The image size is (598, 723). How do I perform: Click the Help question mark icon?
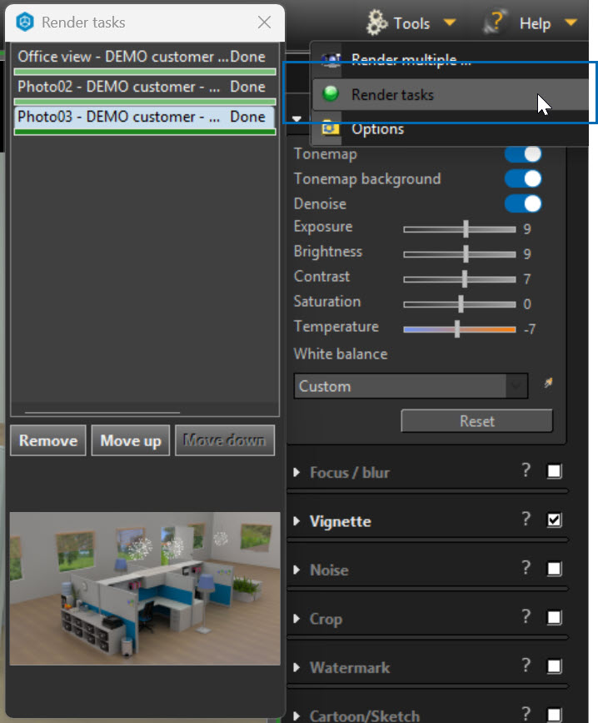tap(495, 22)
